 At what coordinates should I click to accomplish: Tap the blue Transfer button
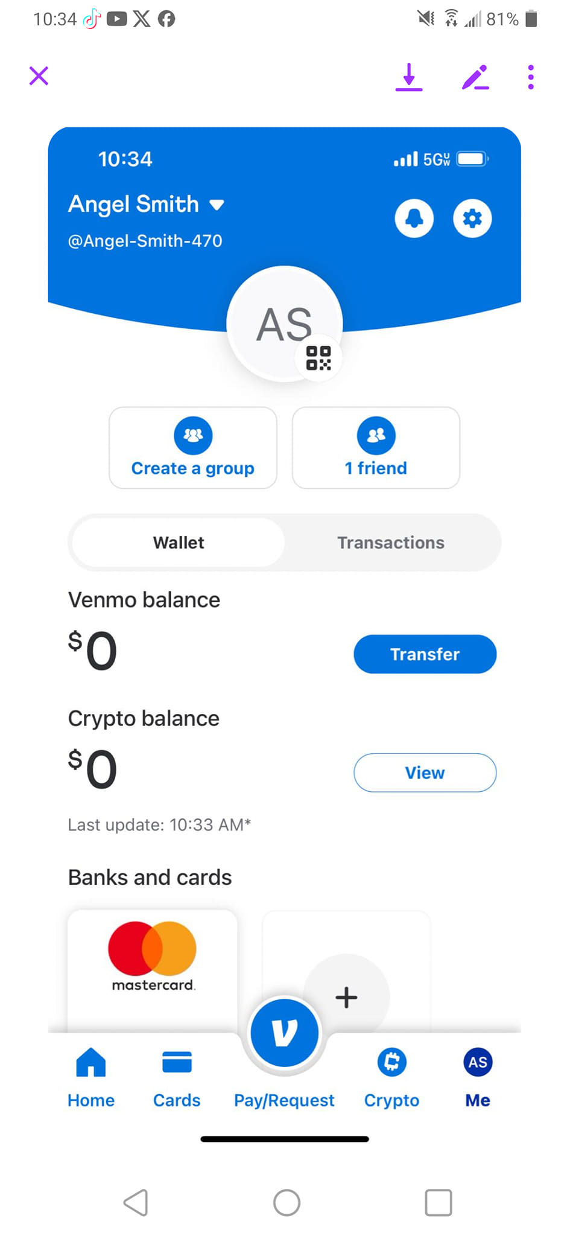425,654
